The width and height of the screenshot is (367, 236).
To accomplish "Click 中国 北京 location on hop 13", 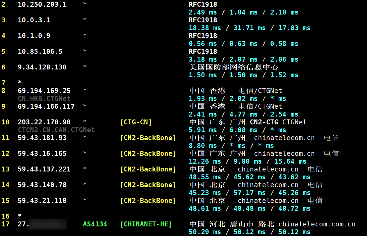I will click(x=207, y=169).
